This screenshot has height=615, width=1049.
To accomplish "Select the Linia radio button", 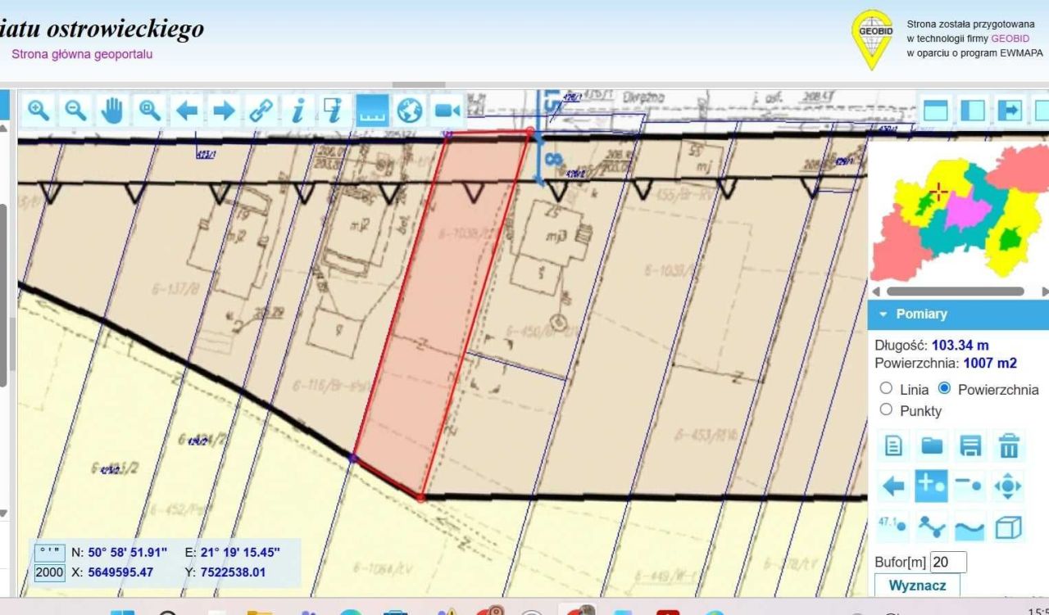I will coord(885,389).
